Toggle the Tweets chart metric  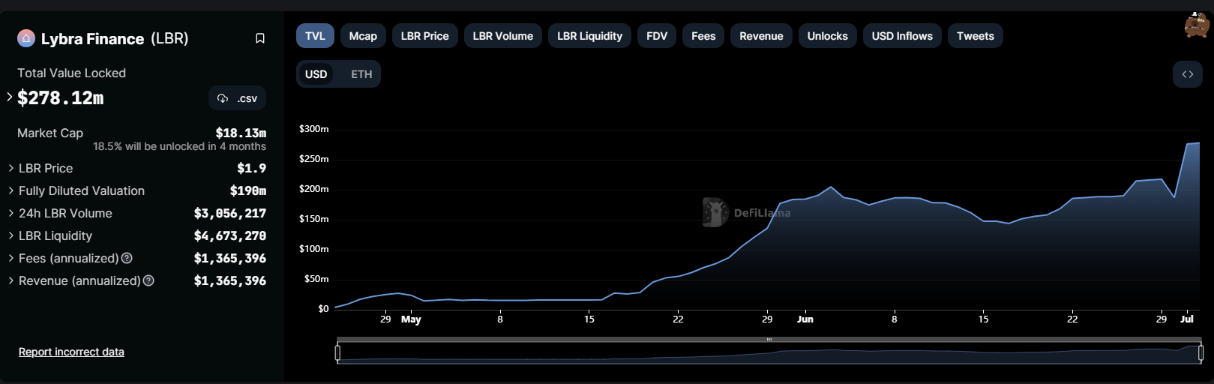tap(975, 36)
